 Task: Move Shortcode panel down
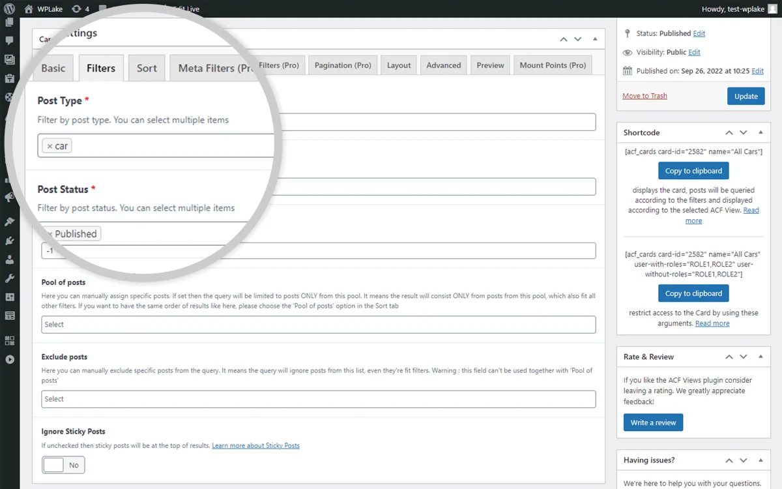click(744, 132)
